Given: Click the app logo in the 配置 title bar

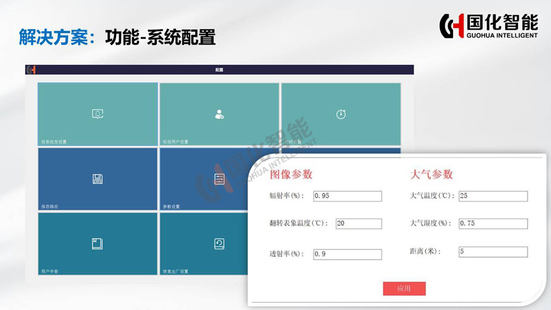Looking at the screenshot, I should click(32, 69).
